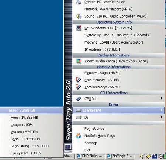Click the speaker icon next to Sound entry

[79, 16]
